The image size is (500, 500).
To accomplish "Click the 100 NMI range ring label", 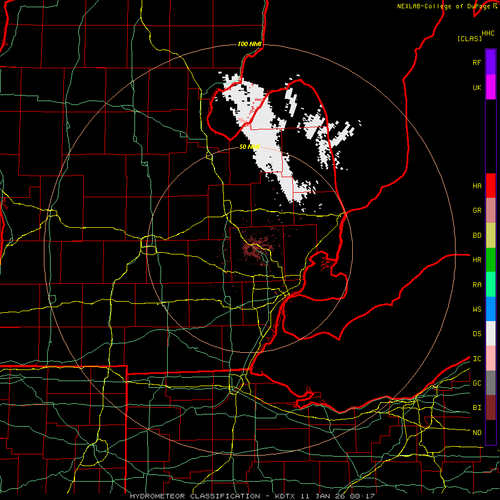I will (x=249, y=44).
